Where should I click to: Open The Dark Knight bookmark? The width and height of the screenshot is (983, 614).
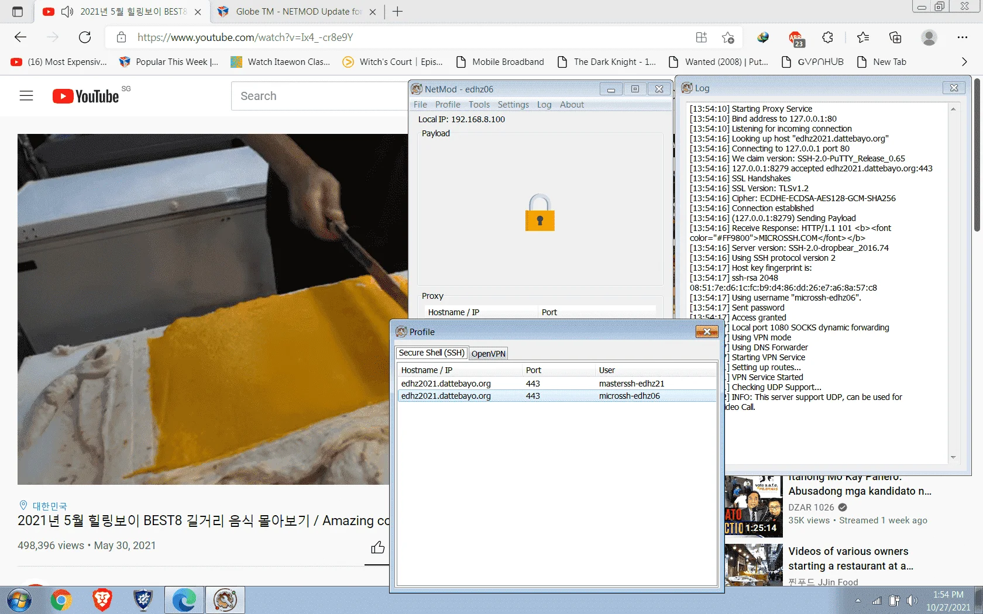(607, 62)
